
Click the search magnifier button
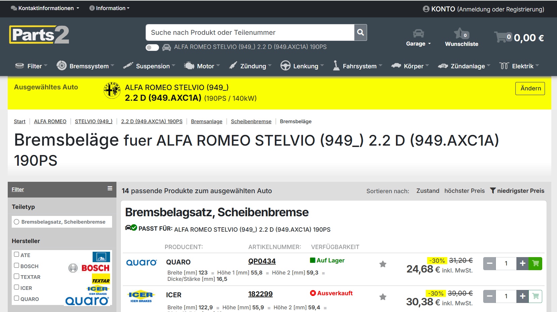[x=360, y=32]
